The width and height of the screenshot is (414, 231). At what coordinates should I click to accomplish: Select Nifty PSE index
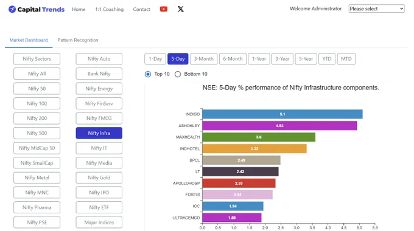tap(37, 222)
